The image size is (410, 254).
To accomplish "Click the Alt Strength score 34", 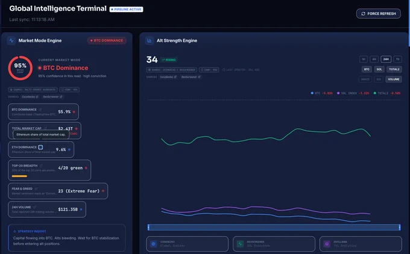I will coord(152,60).
